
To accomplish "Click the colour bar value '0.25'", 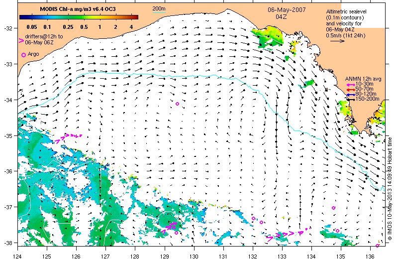I will [68, 27].
